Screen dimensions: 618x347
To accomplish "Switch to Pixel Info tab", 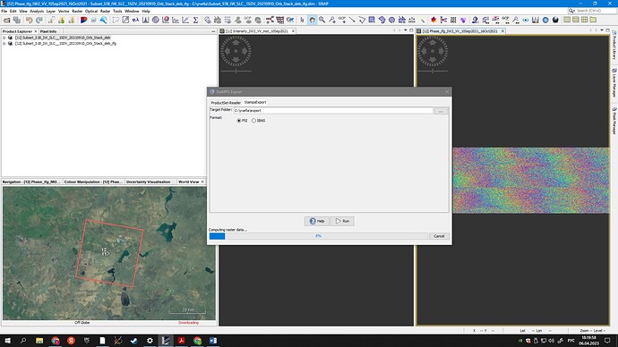I will tap(48, 31).
